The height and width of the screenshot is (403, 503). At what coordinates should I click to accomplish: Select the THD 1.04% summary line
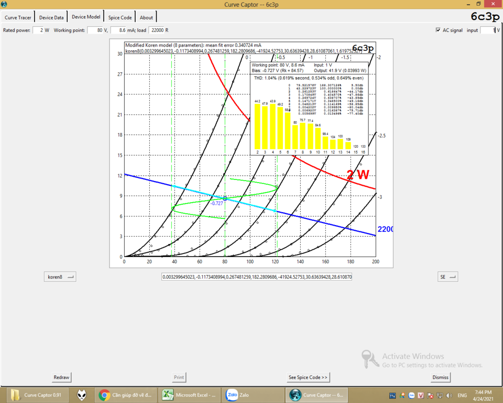309,78
